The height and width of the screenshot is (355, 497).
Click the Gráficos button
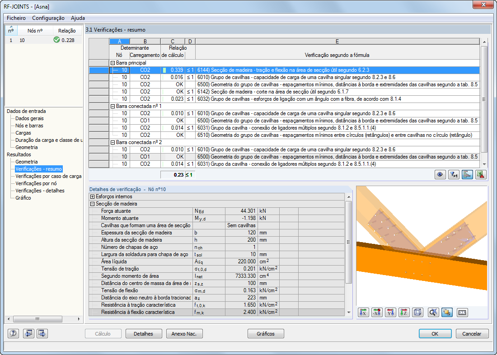[266, 334]
